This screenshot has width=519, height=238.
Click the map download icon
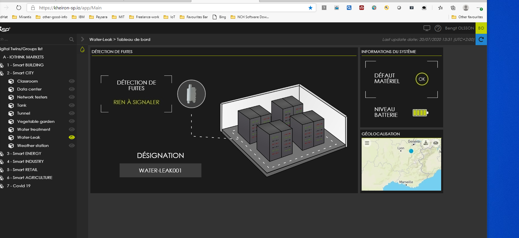pos(426,143)
